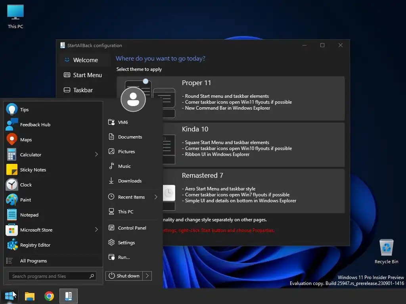Open VM6 user folder
The image size is (406, 304).
click(x=132, y=122)
